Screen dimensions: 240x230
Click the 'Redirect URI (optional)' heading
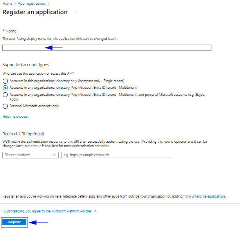[x=23, y=134]
